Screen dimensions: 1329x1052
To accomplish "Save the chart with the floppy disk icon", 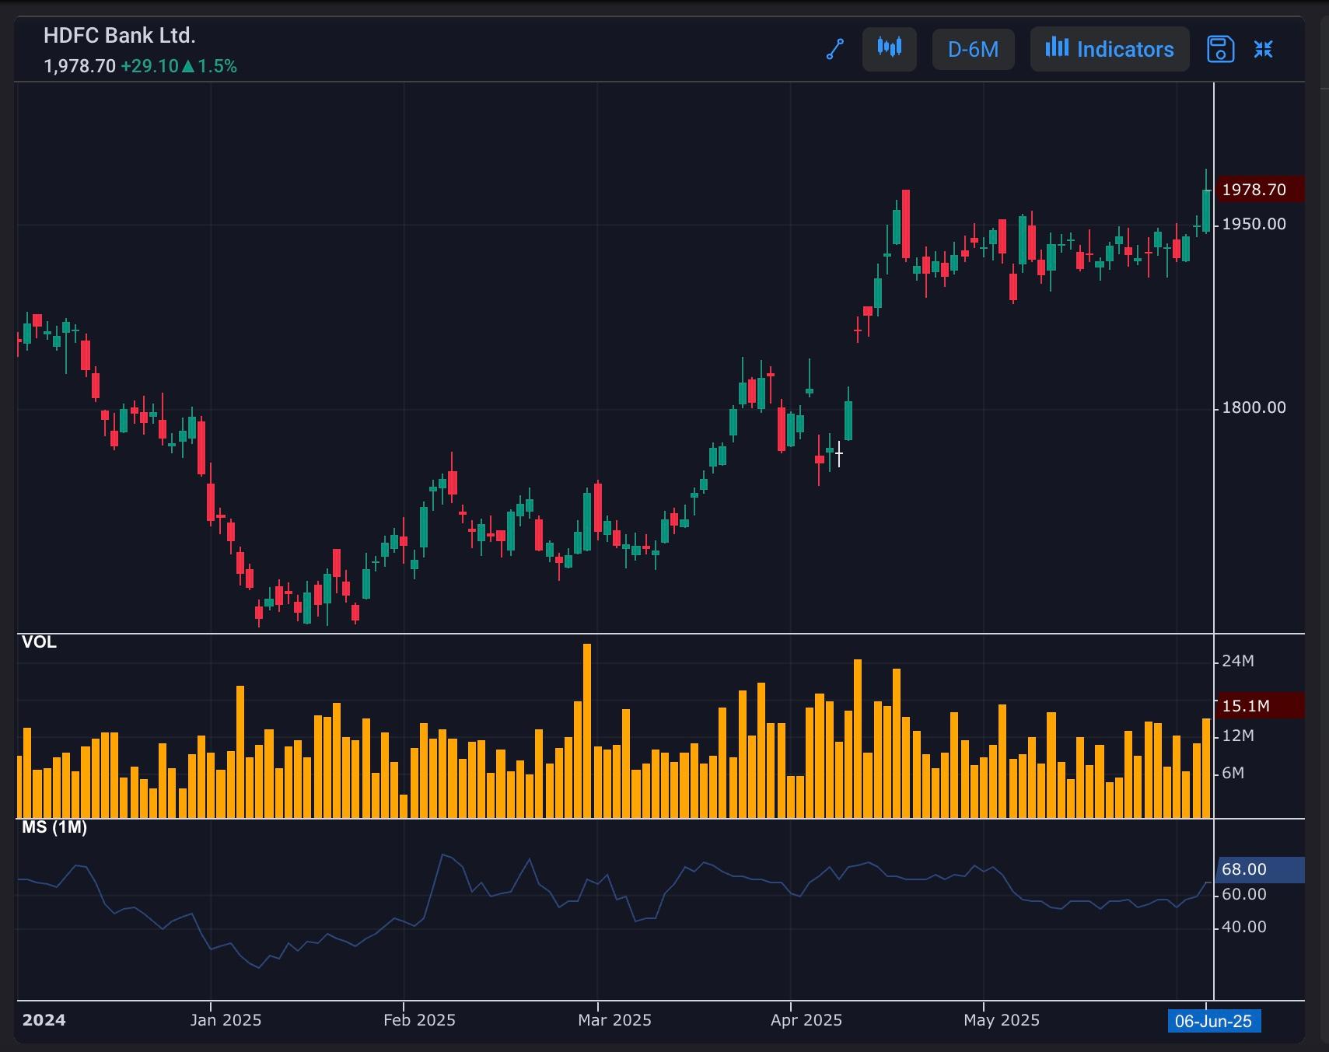I will click(1220, 49).
